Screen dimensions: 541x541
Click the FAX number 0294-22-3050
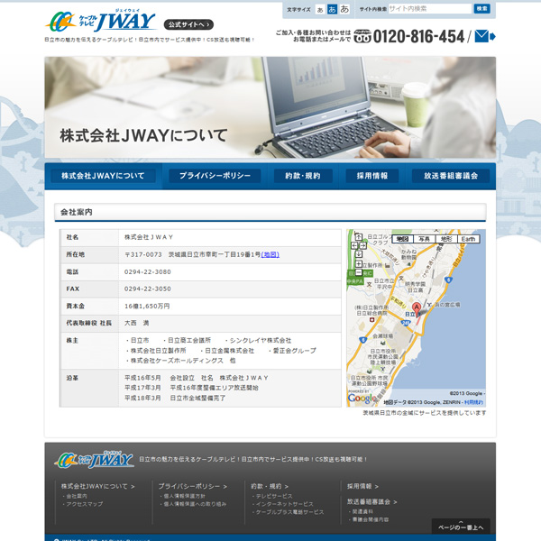[148, 289]
